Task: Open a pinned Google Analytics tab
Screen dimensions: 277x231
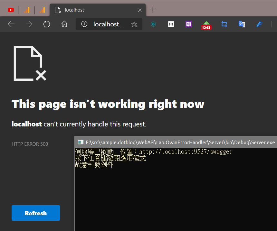Action: point(27,10)
